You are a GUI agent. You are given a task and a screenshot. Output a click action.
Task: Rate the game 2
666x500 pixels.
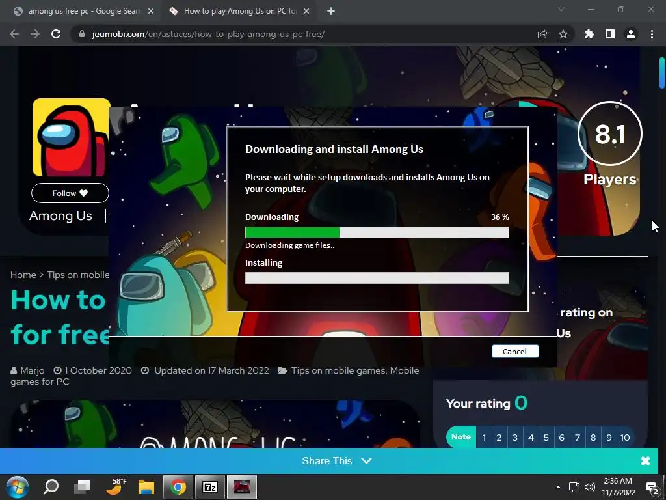(x=499, y=437)
